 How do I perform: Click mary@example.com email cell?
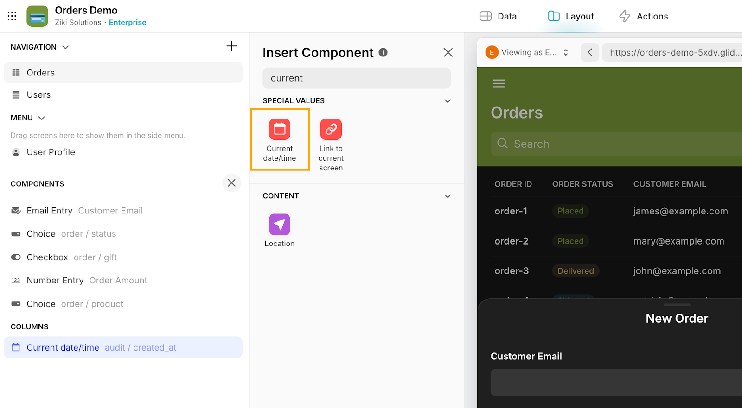click(678, 241)
